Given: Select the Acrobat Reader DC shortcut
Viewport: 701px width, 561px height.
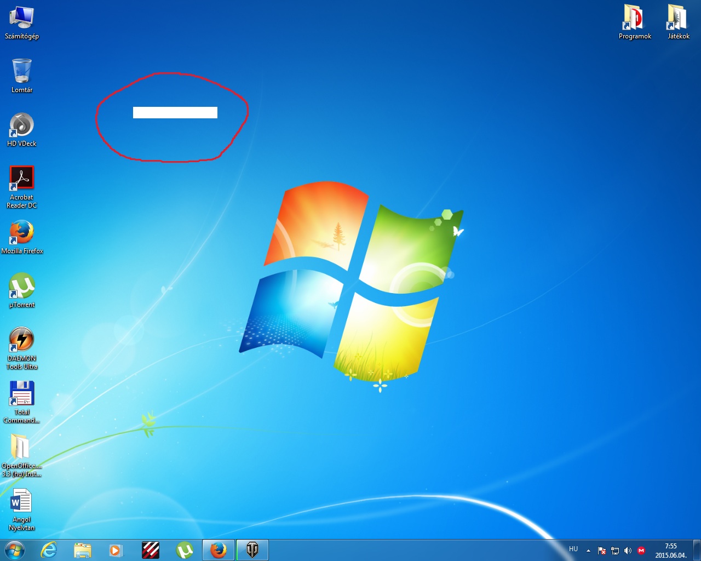Looking at the screenshot, I should [22, 187].
